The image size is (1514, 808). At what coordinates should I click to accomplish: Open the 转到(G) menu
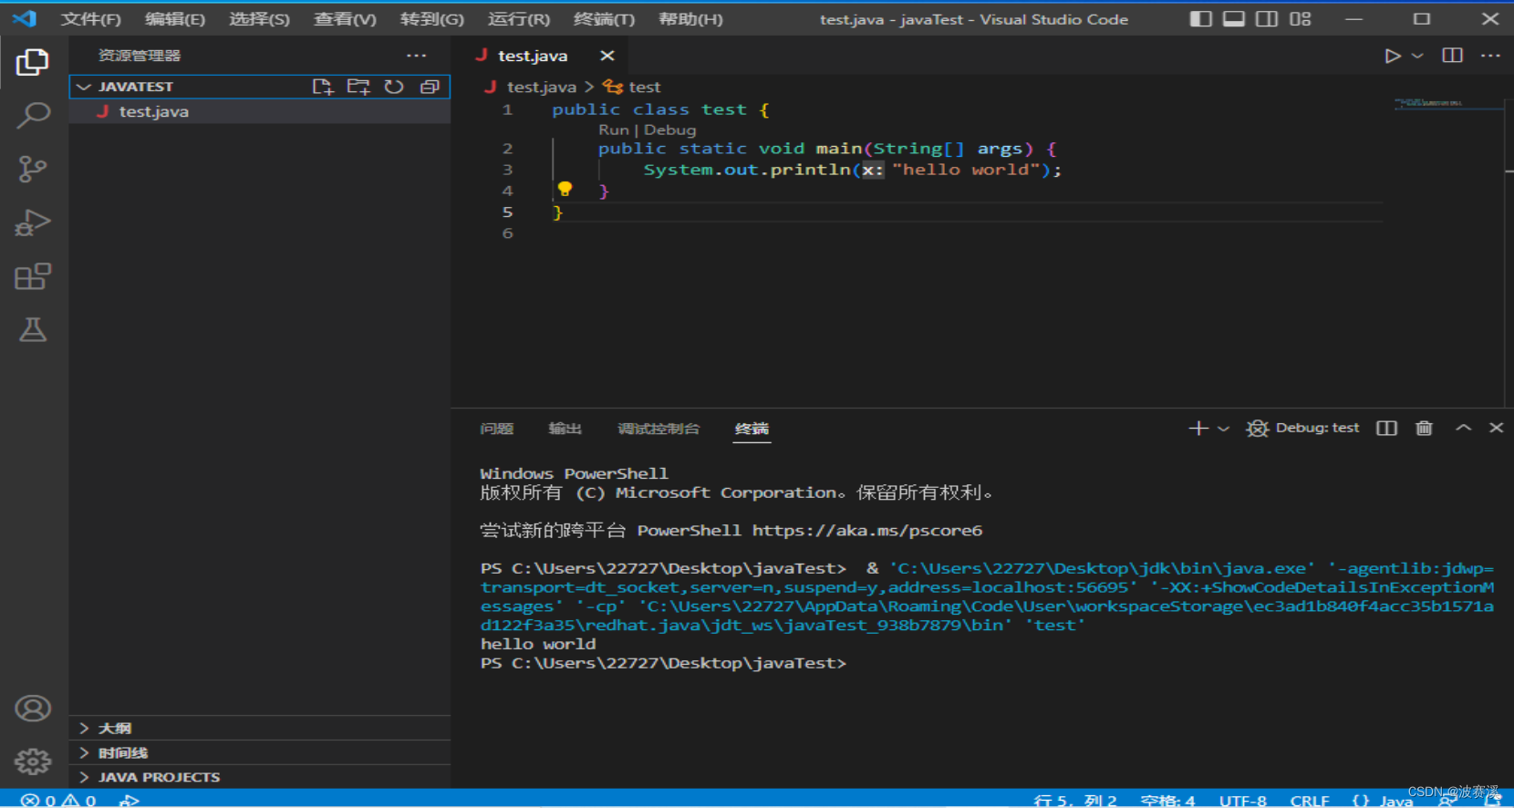click(x=431, y=19)
